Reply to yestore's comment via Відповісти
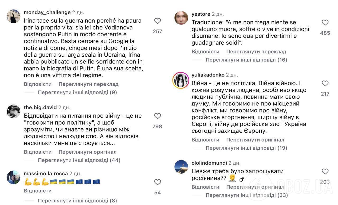 [205, 51]
